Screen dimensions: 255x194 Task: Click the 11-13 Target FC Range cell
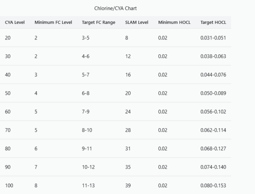pyautogui.click(x=88, y=186)
